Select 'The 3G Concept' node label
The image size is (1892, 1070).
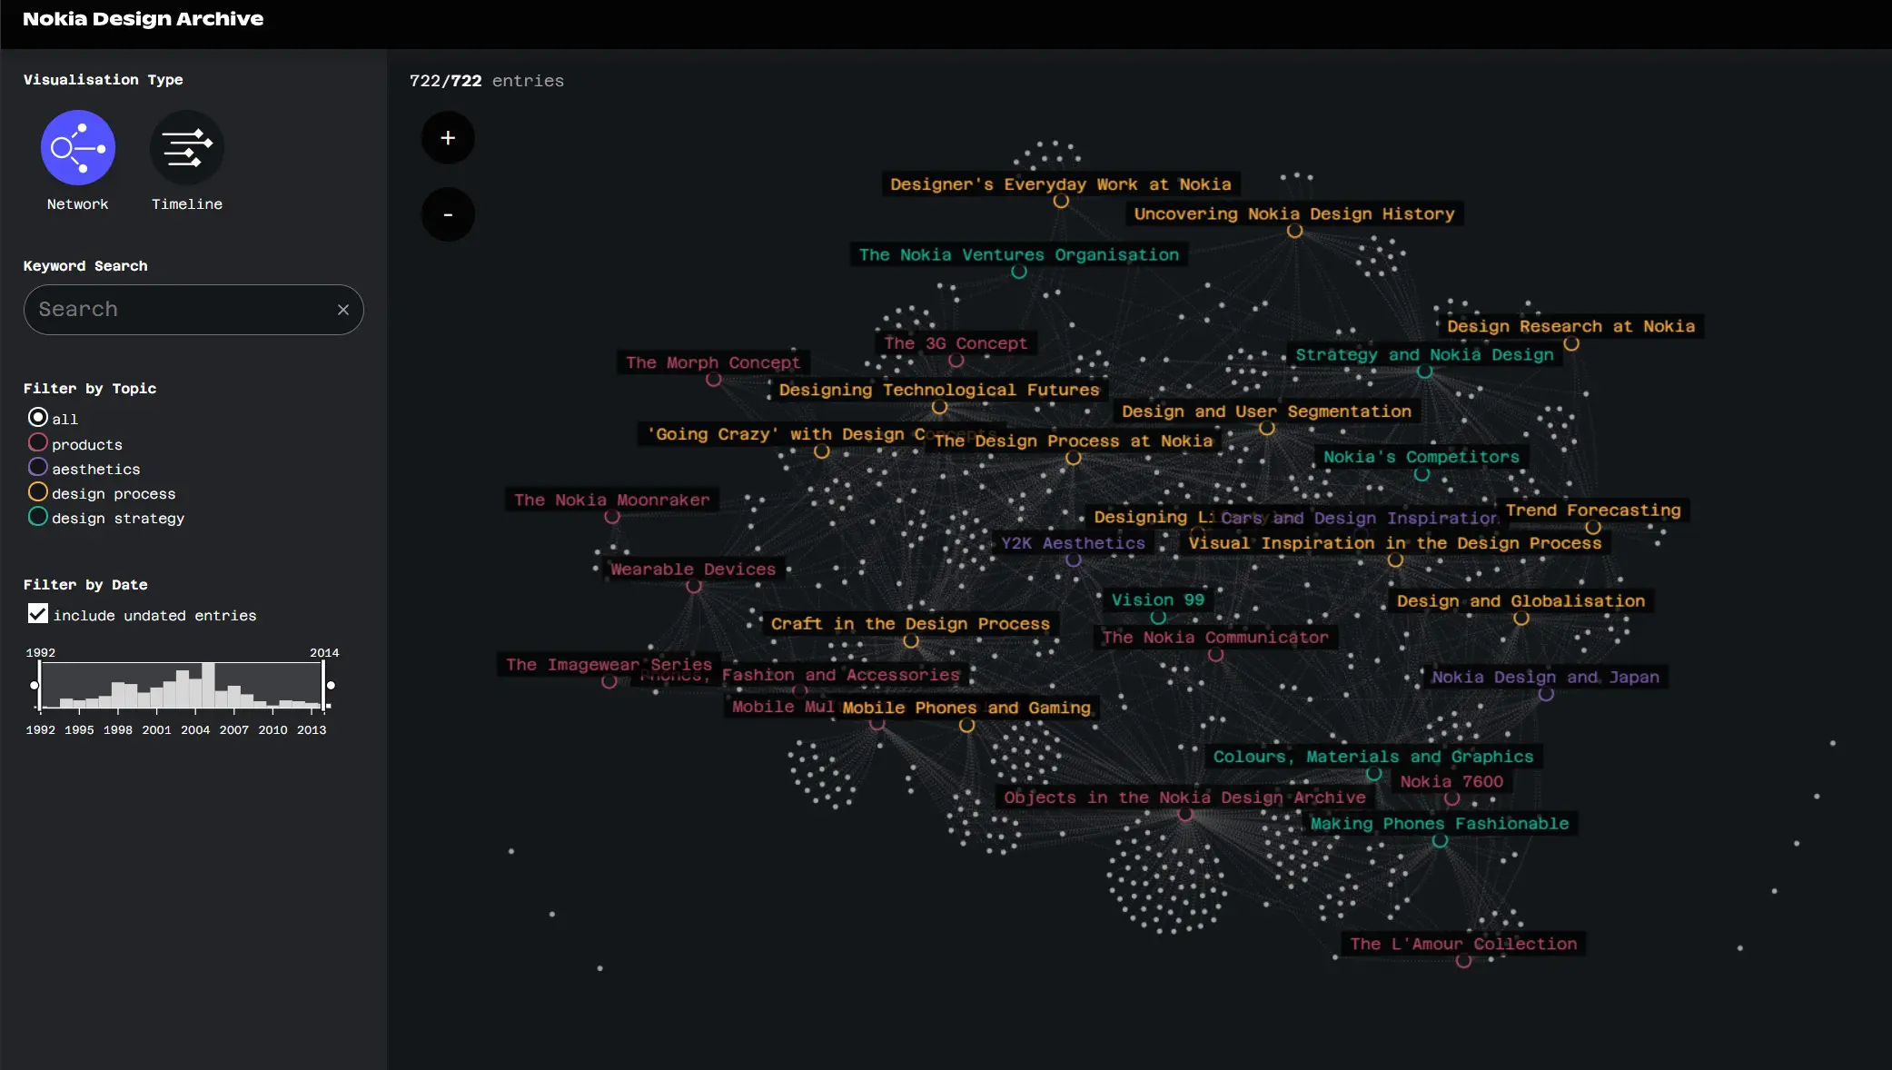click(x=956, y=343)
